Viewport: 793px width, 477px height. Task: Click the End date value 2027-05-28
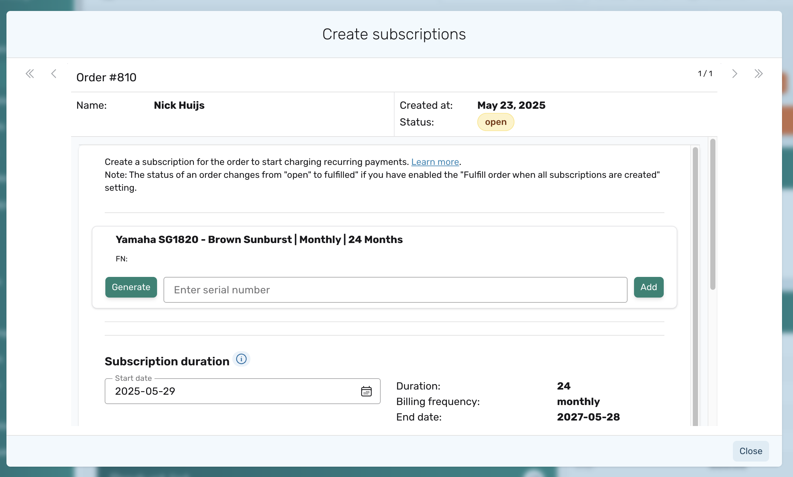588,417
